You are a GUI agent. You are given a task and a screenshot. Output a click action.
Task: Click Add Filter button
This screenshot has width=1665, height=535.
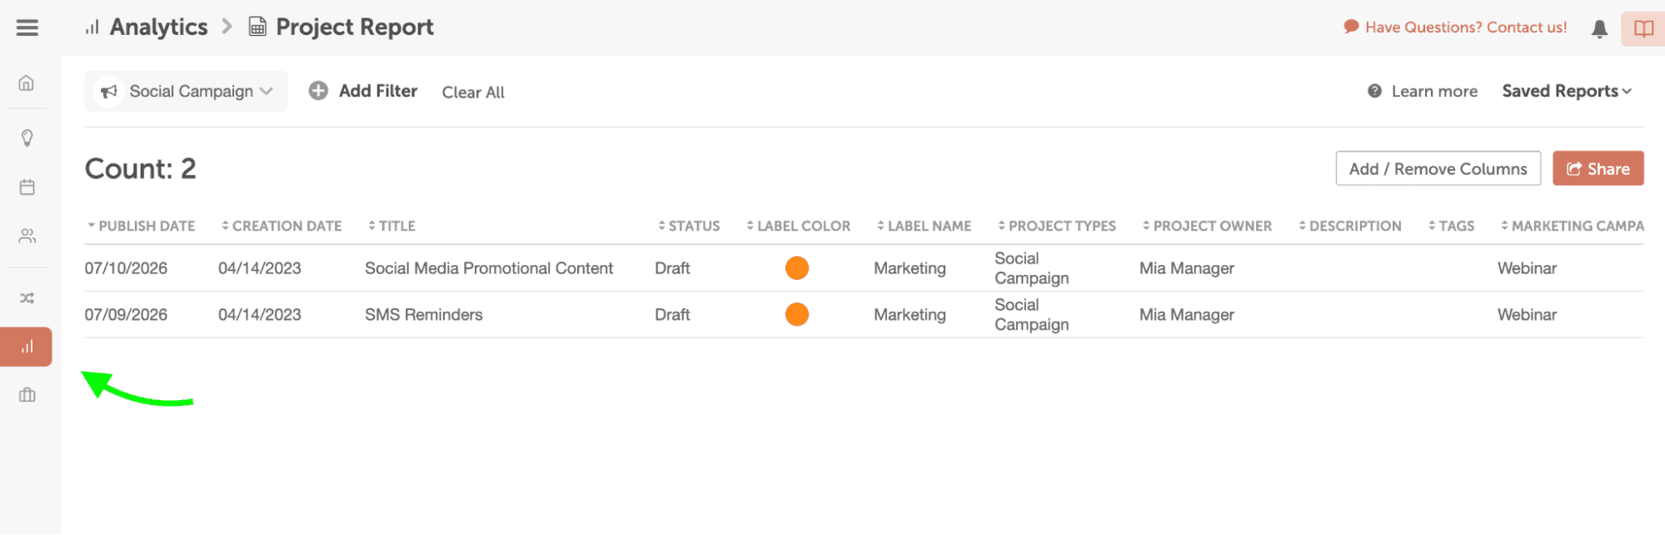363,91
